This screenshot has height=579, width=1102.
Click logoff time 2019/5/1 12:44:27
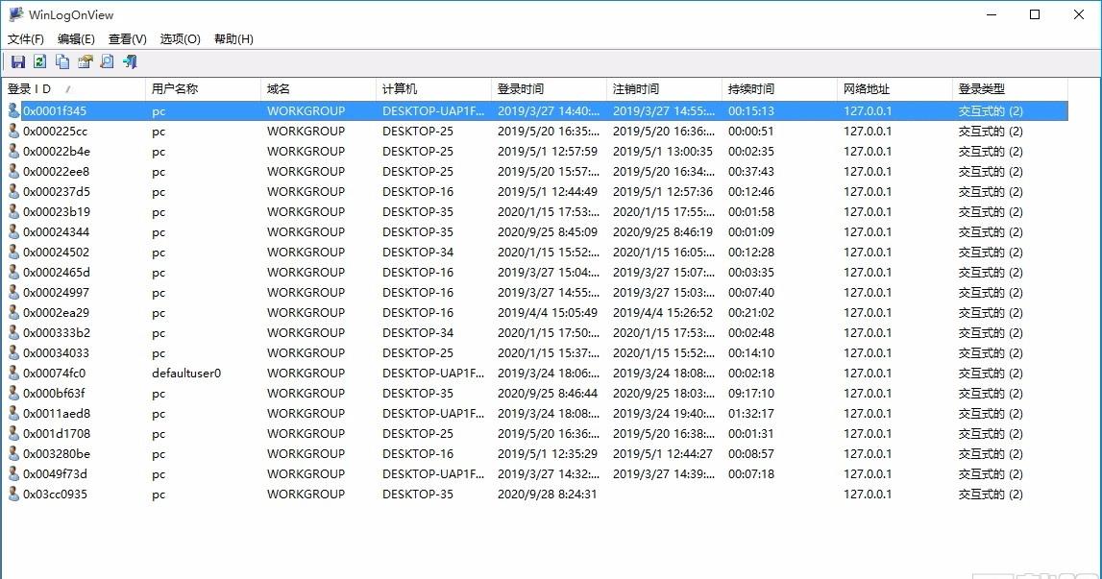pos(663,454)
